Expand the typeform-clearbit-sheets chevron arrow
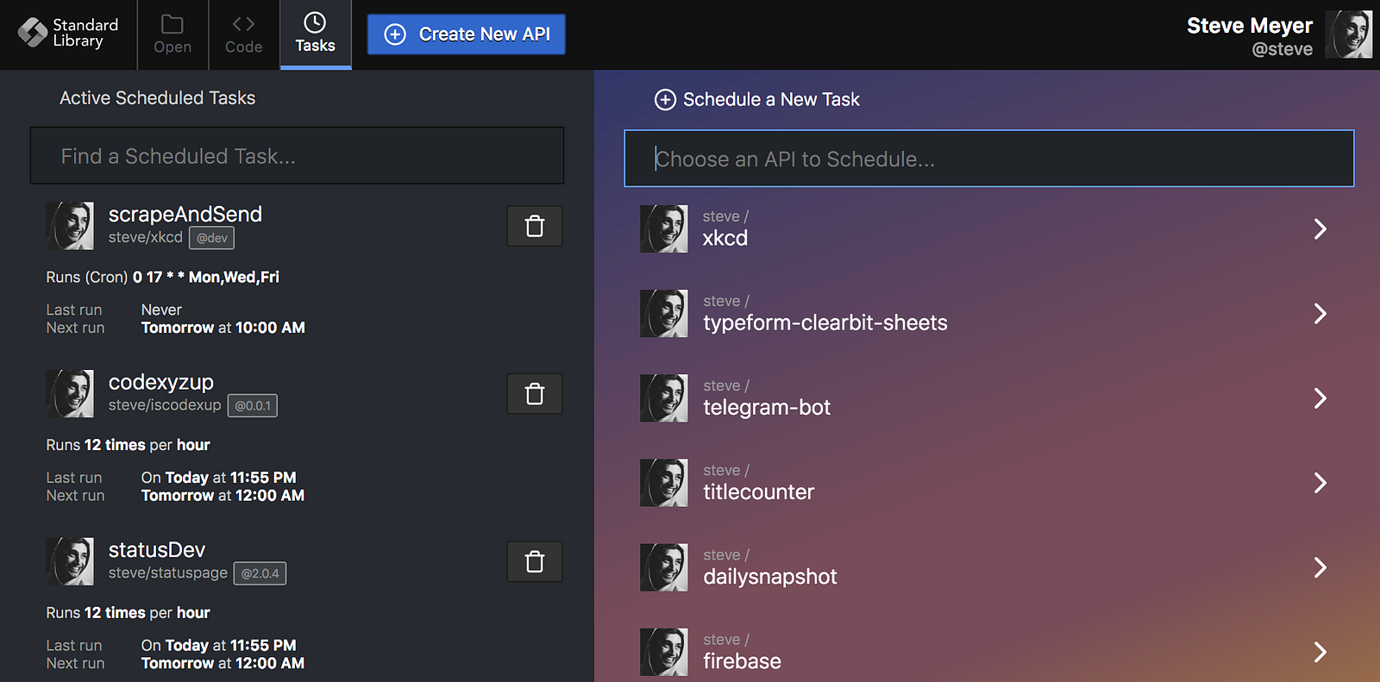 click(1320, 313)
